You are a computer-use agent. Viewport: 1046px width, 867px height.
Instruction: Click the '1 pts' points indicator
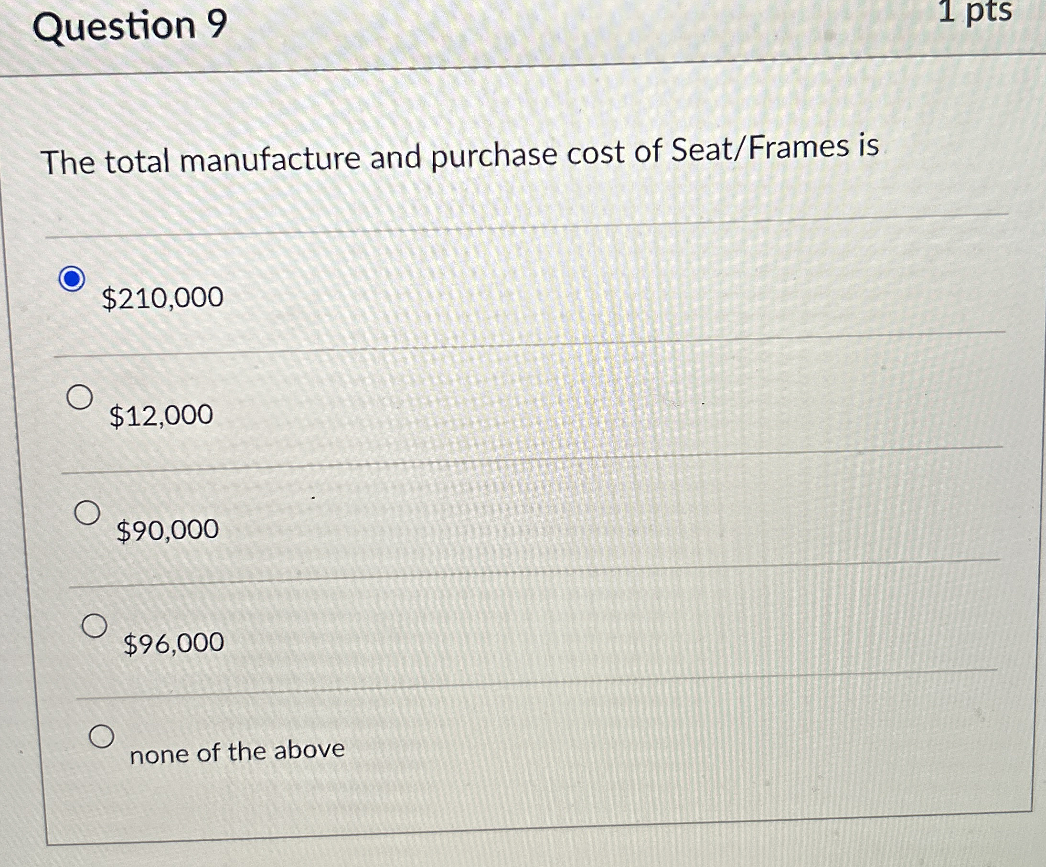point(975,11)
